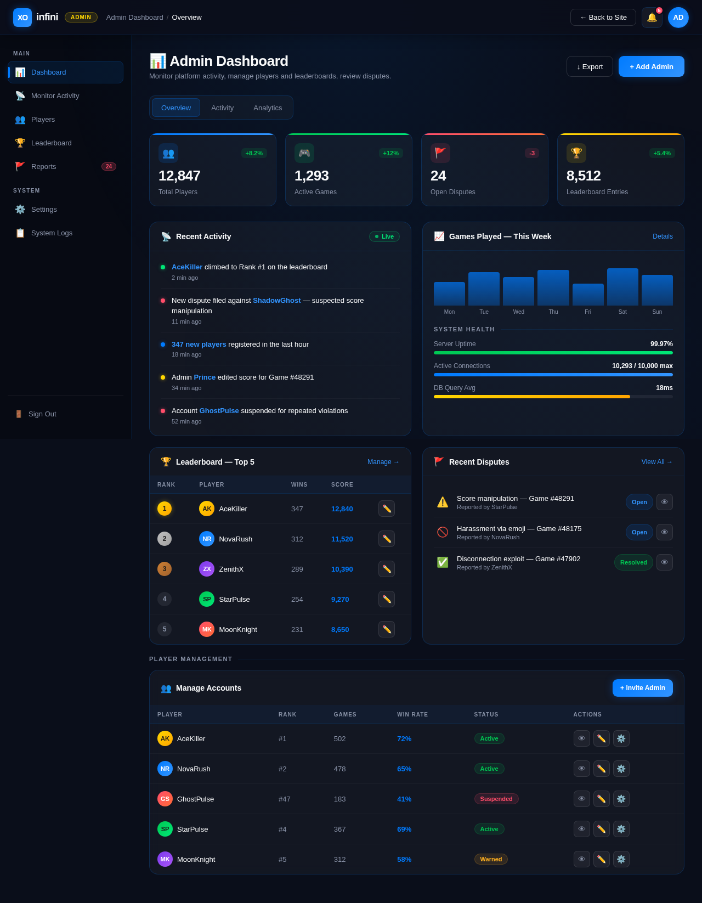Click the XO infini logo
The height and width of the screenshot is (903, 702).
[36, 18]
